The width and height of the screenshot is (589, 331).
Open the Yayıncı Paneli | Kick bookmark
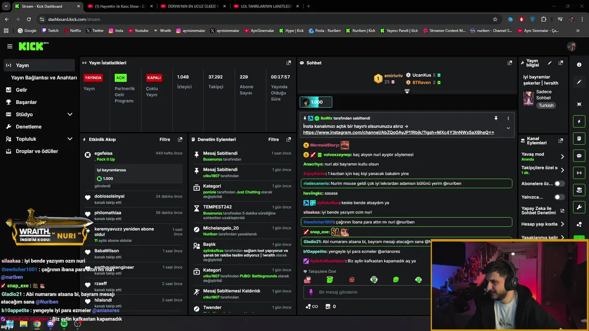coord(399,31)
